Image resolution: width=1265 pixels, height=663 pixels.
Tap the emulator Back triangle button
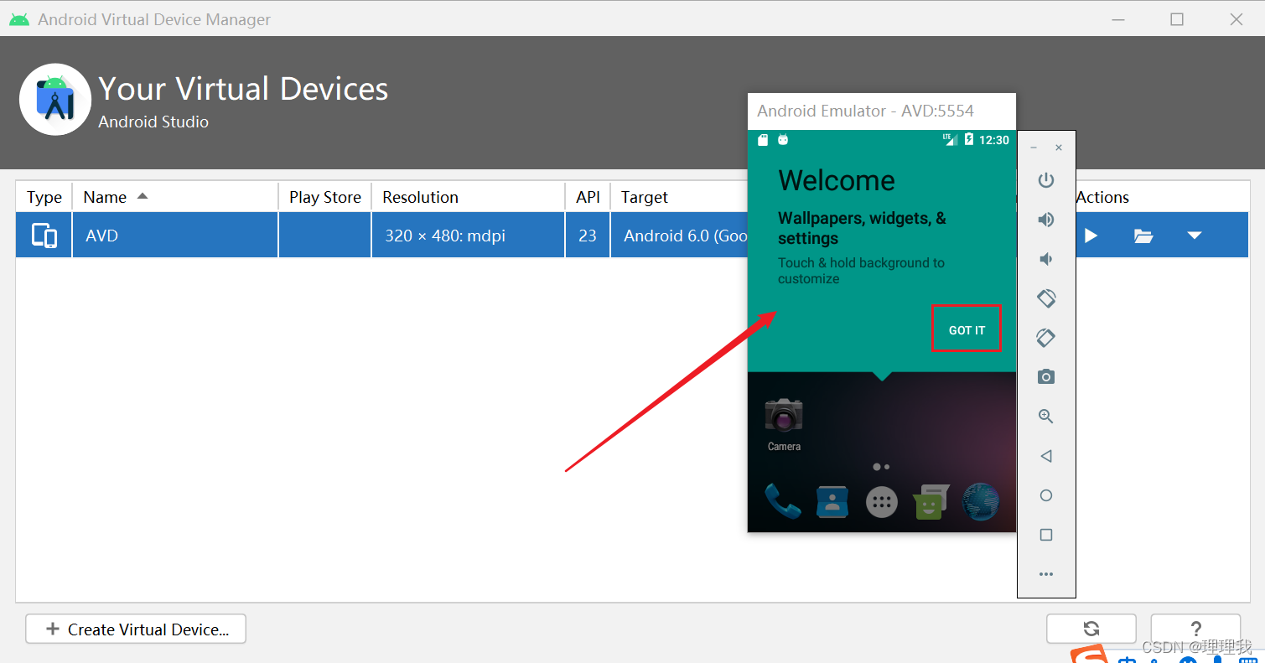(1045, 456)
